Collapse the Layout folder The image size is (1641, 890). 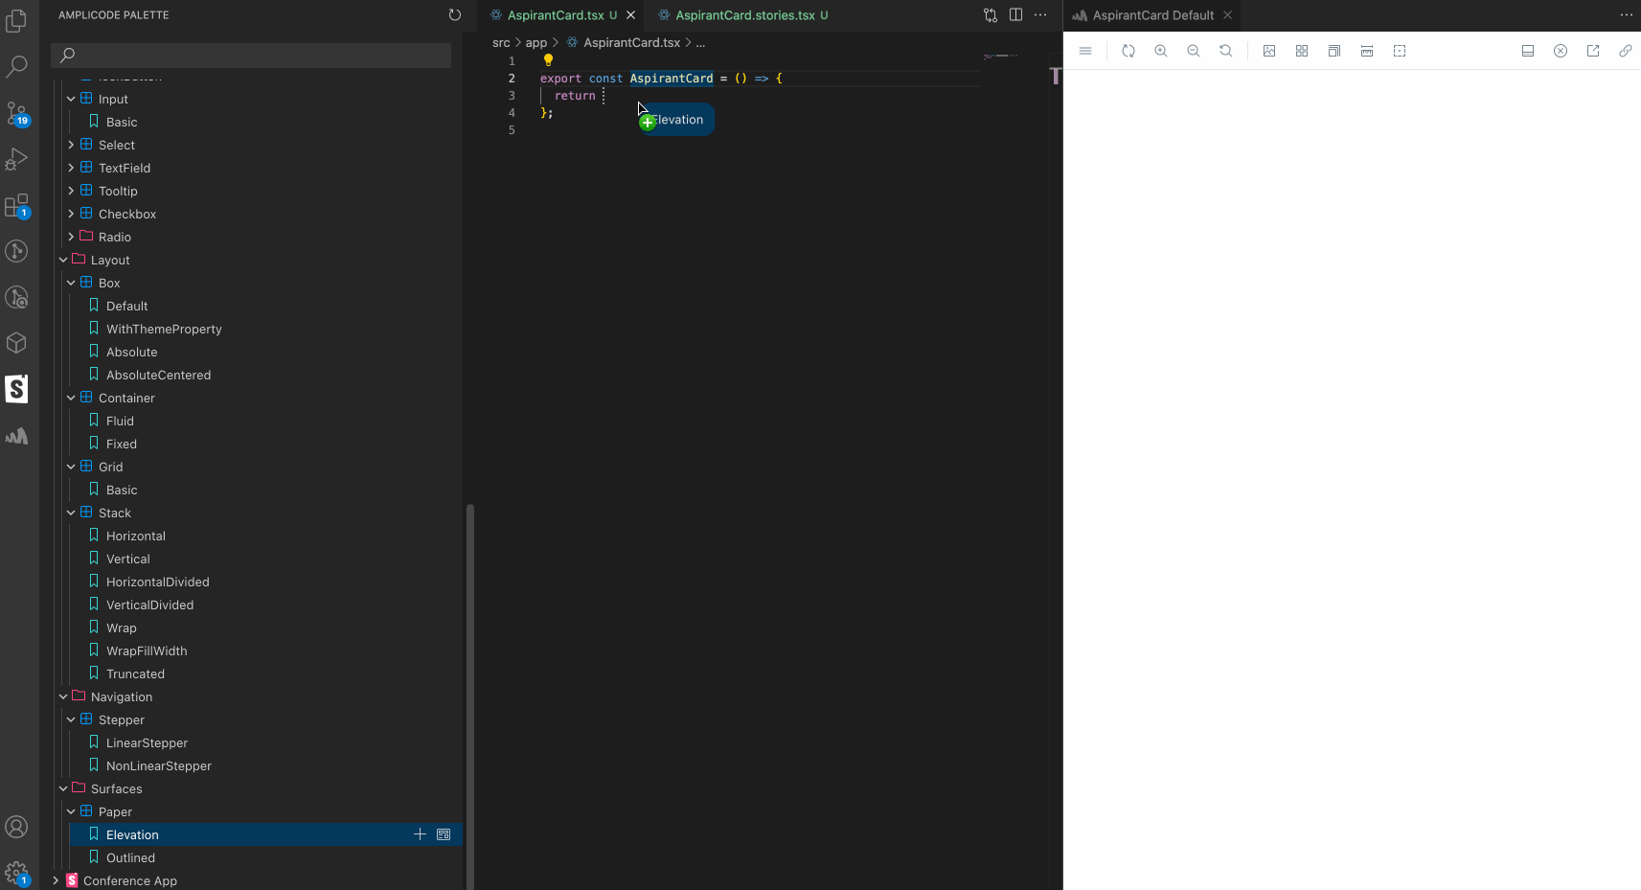click(63, 260)
